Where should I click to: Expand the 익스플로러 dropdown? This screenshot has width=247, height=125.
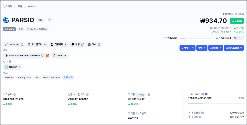tap(37, 44)
